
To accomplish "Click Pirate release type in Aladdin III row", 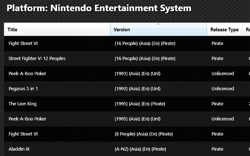I will [217, 149].
